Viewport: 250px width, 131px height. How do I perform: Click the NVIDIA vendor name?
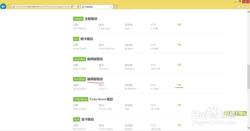128,129
